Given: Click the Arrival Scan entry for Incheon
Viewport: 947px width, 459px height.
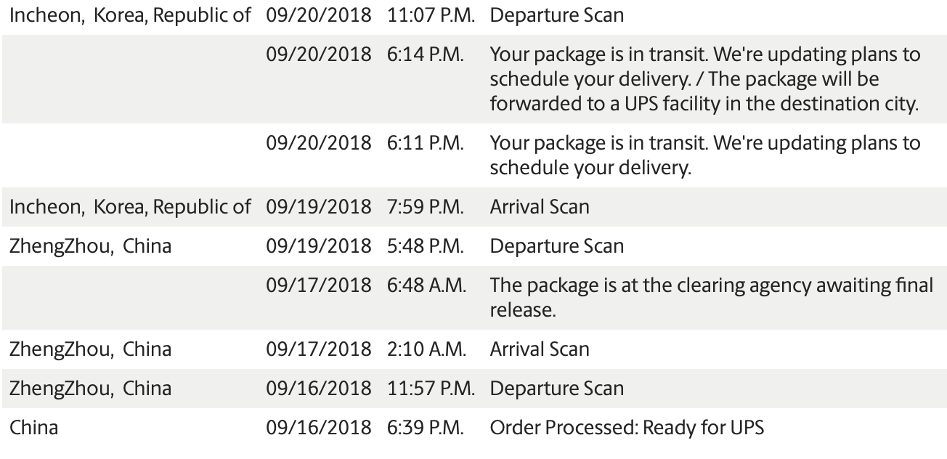Looking at the screenshot, I should [x=540, y=207].
